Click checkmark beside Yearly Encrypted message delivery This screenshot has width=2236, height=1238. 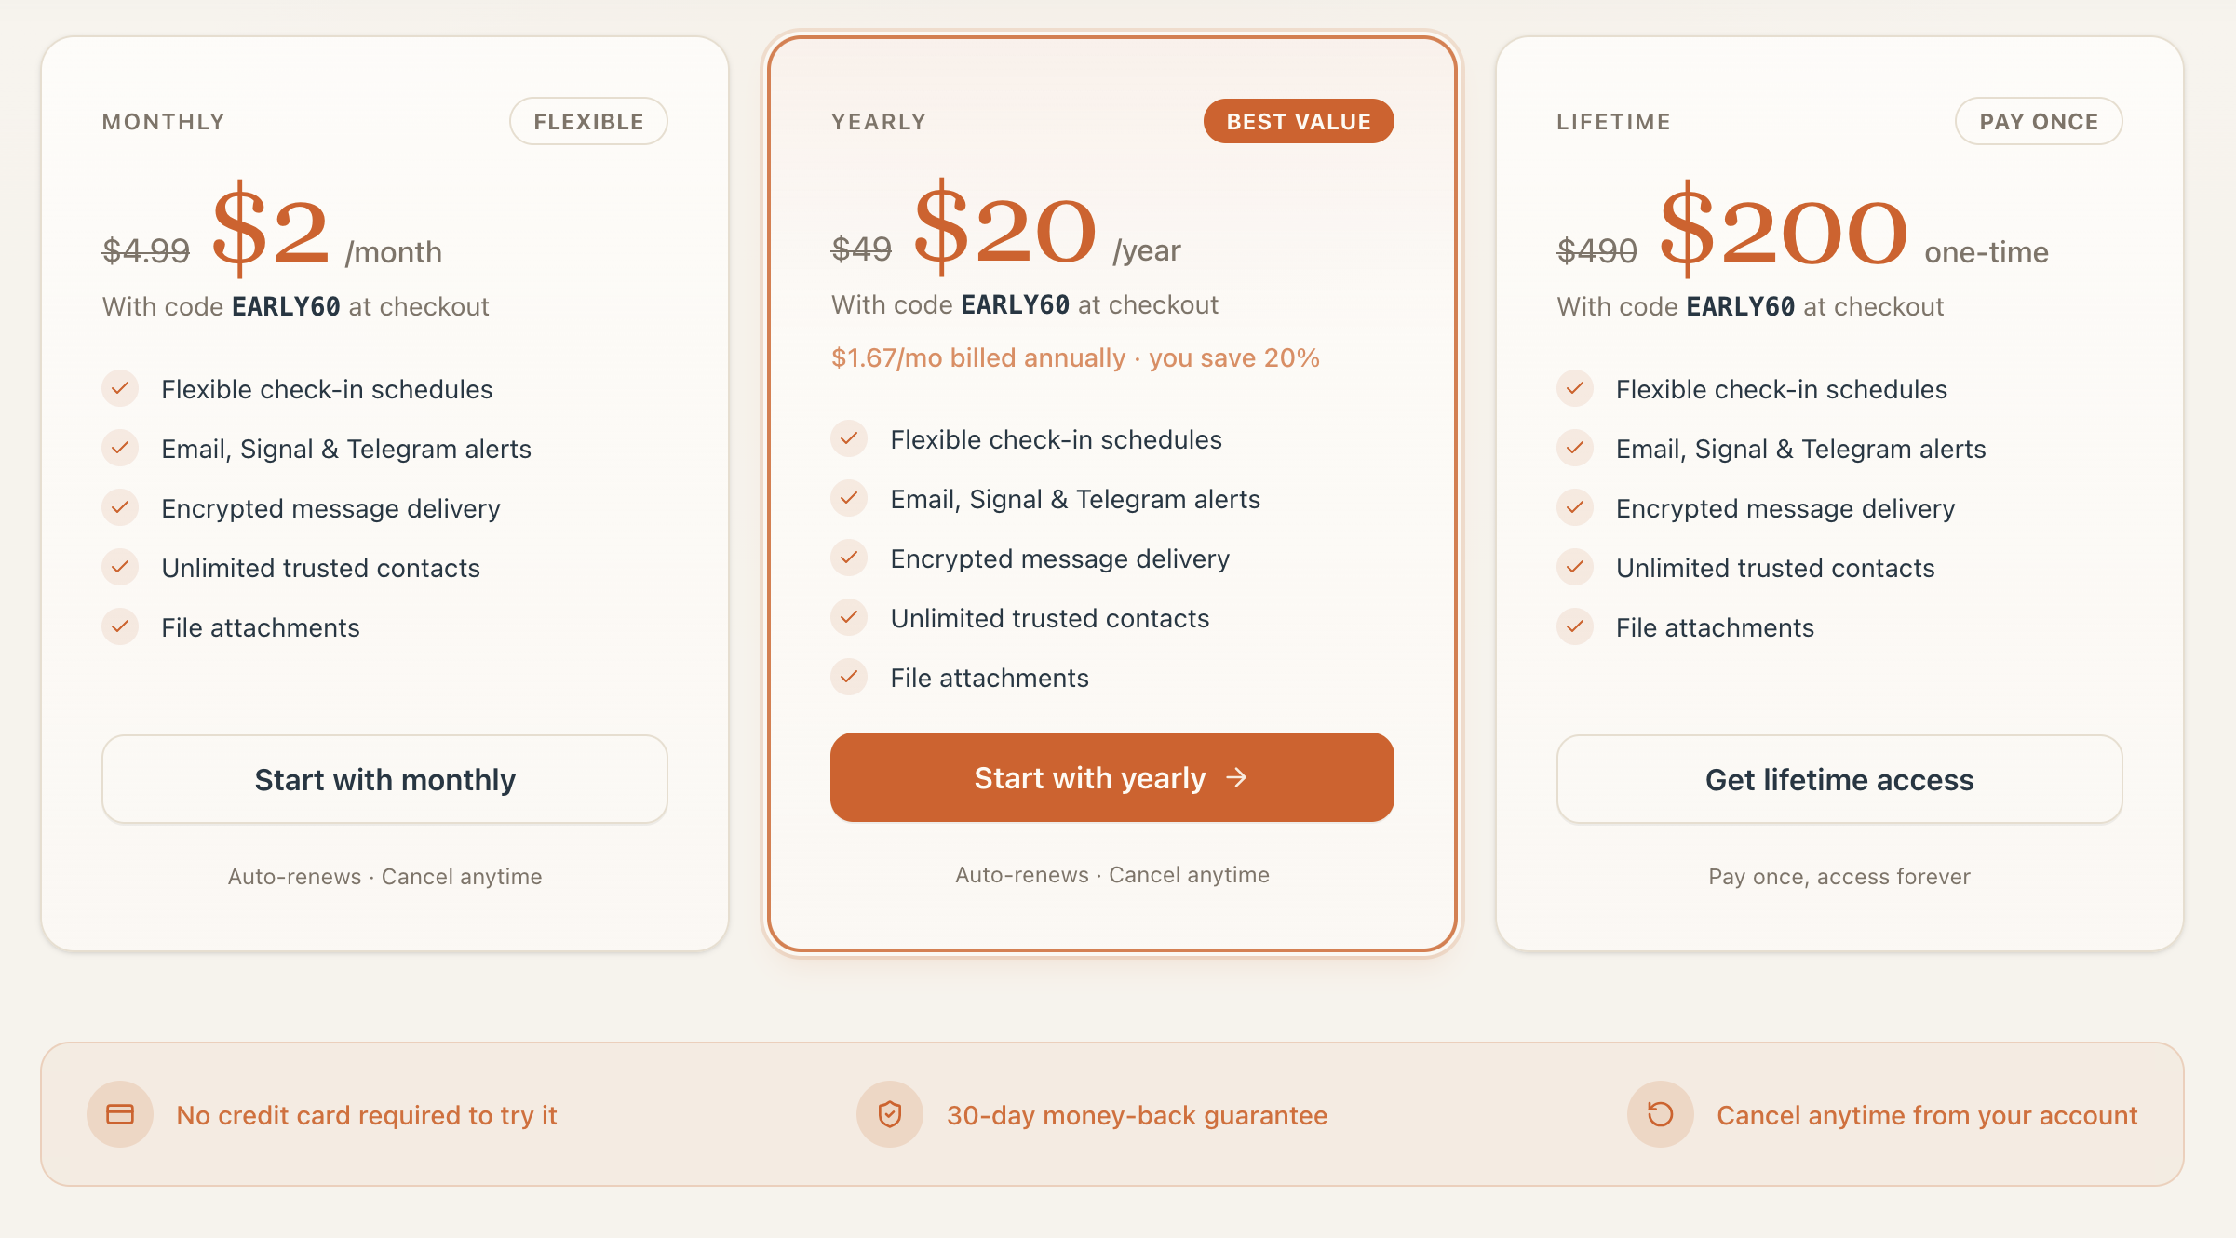point(849,558)
